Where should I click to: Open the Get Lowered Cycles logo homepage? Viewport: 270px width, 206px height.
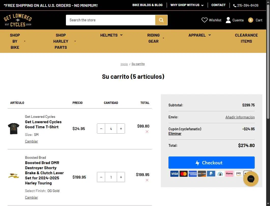click(x=18, y=20)
